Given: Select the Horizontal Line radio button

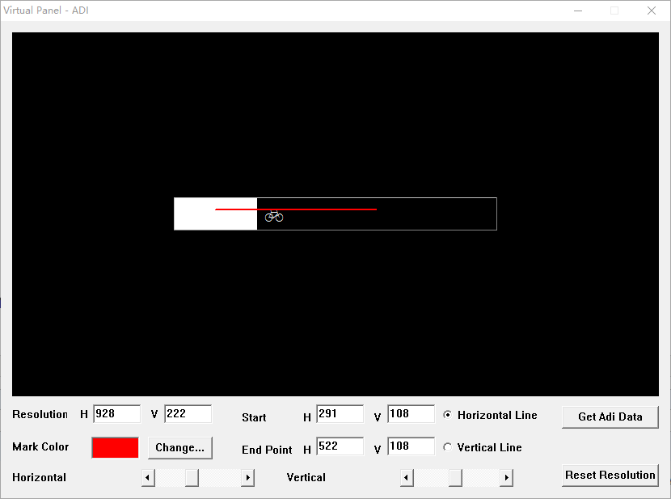Looking at the screenshot, I should [x=448, y=415].
